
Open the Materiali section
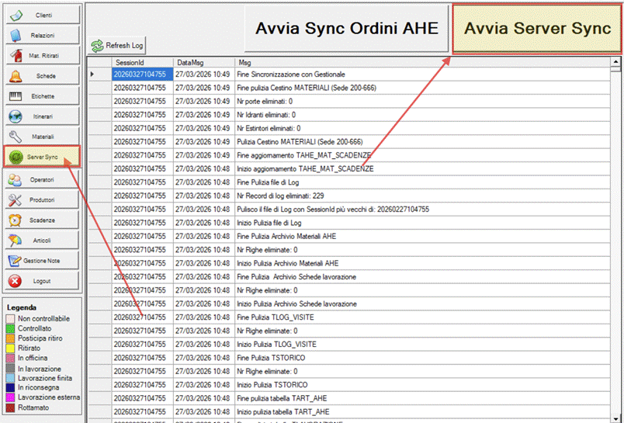click(x=43, y=137)
